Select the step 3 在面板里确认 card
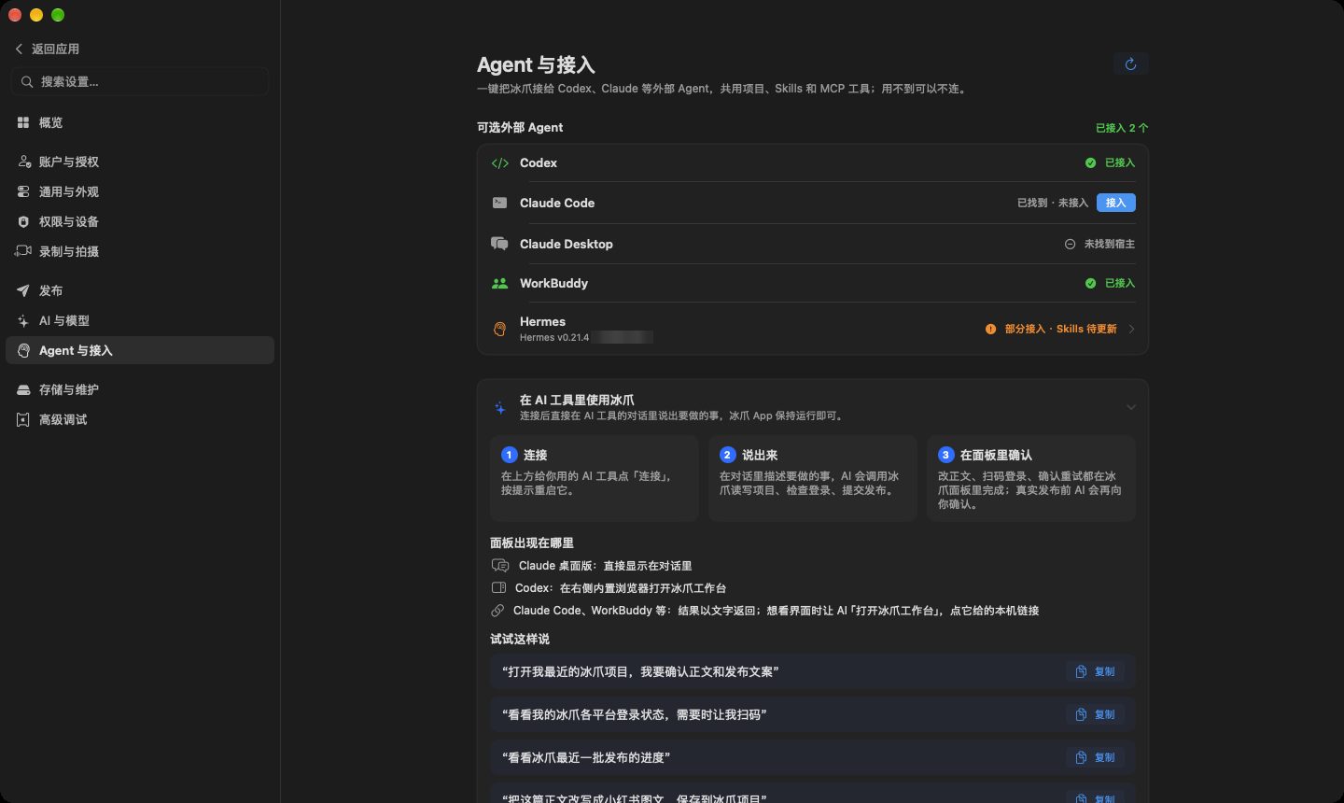The image size is (1344, 803). pos(1031,478)
